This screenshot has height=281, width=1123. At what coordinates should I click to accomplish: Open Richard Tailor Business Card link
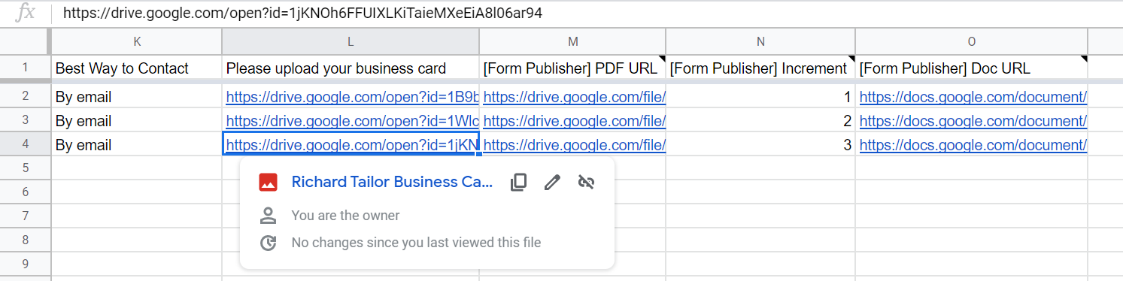click(x=392, y=182)
